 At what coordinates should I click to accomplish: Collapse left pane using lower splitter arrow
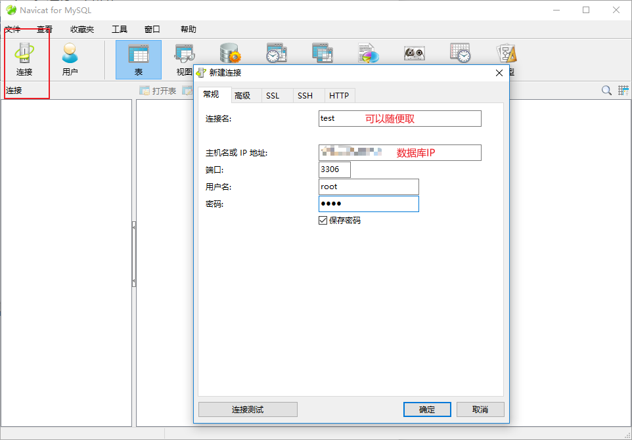coord(134,280)
